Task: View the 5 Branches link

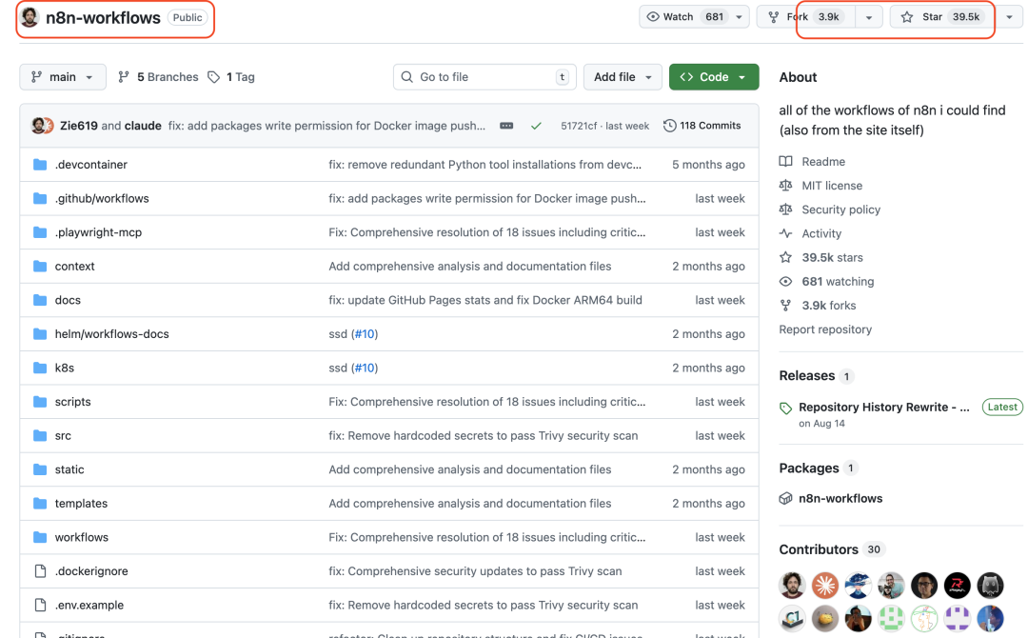Action: coord(158,77)
